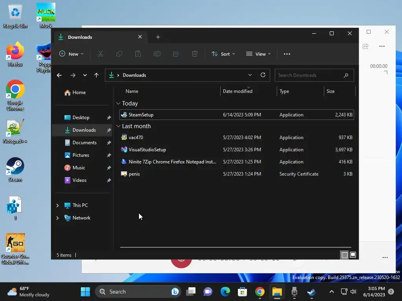This screenshot has height=301, width=402.
Task: Click the search magnifier in Search Downloads
Action: coord(346,75)
